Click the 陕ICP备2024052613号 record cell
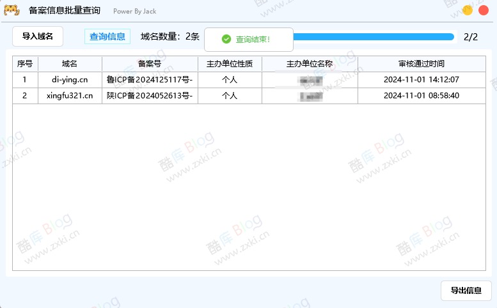Viewport: 497px width, 308px height. click(150, 96)
